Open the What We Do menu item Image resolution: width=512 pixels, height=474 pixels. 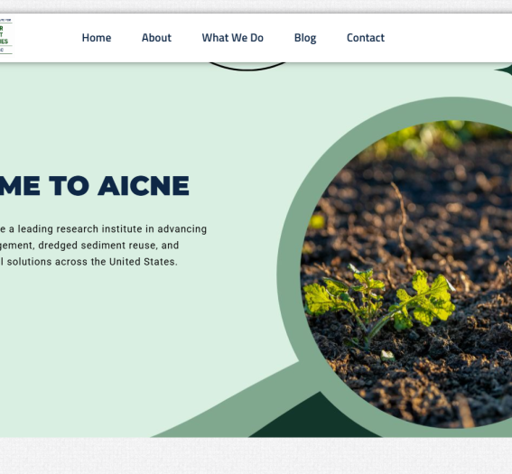click(x=232, y=38)
